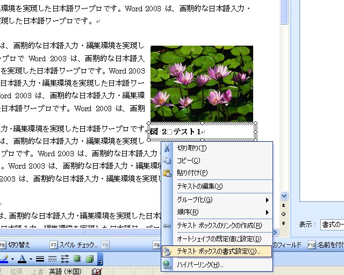Image resolution: width=344 pixels, height=275 pixels.
Task: Open the line style tool
Action: [x=40, y=259]
